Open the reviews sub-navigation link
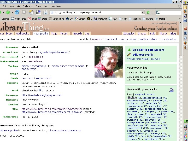The height and width of the screenshot is (141, 188). point(97,39)
